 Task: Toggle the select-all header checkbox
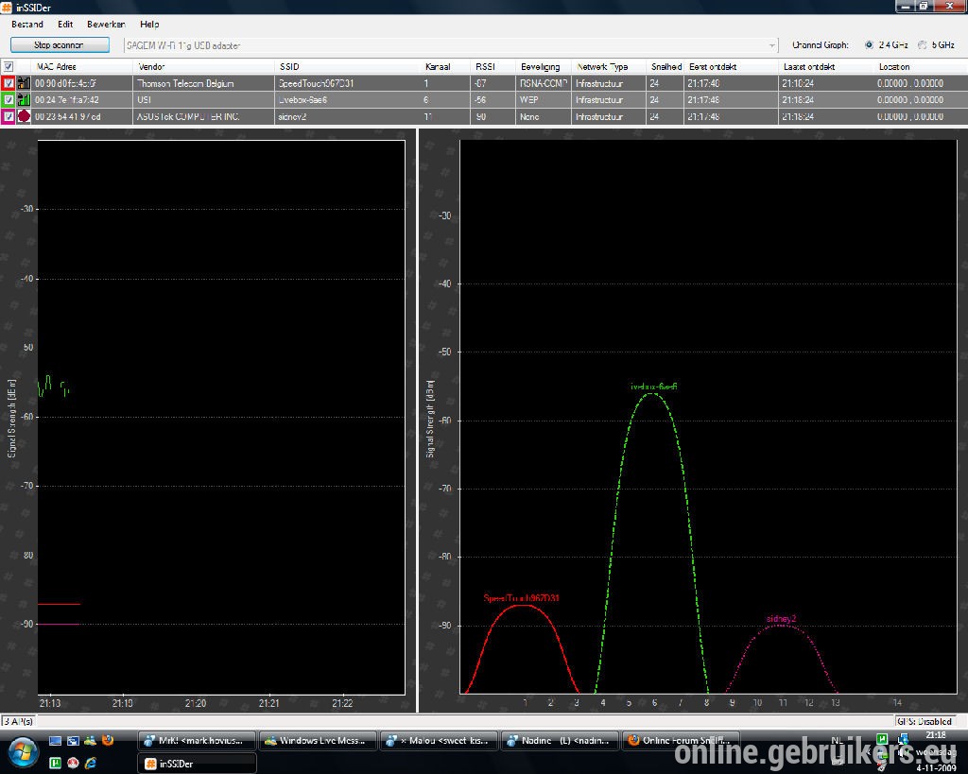[x=9, y=67]
